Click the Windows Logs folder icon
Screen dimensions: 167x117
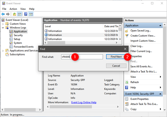click(x=7, y=28)
